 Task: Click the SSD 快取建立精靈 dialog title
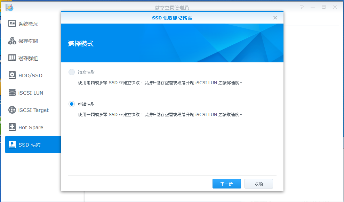click(x=172, y=18)
